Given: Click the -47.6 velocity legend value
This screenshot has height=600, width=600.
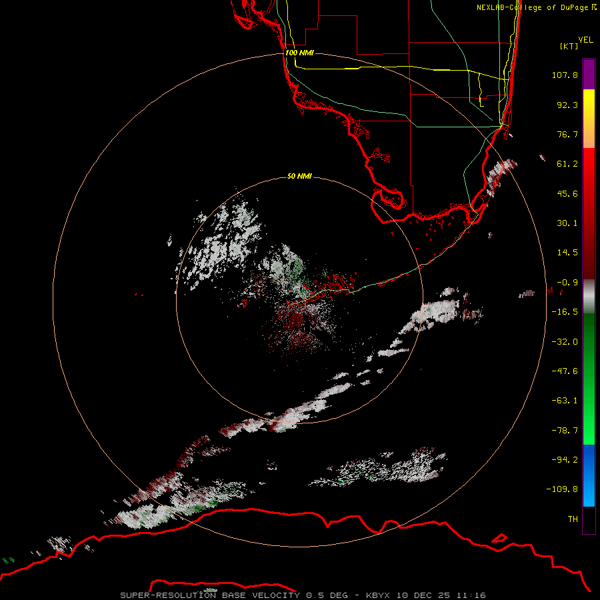Looking at the screenshot, I should pos(565,371).
